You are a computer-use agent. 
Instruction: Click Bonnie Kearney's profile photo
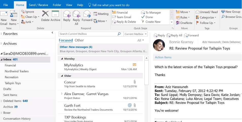[x=159, y=45]
